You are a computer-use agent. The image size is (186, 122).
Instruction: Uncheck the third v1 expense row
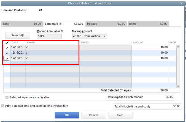tap(7, 58)
